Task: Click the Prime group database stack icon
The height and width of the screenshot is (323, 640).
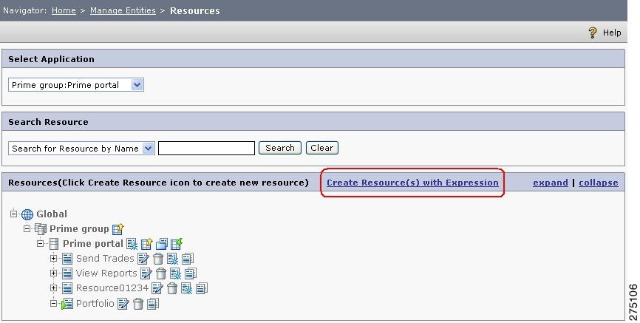Action: pos(41,229)
